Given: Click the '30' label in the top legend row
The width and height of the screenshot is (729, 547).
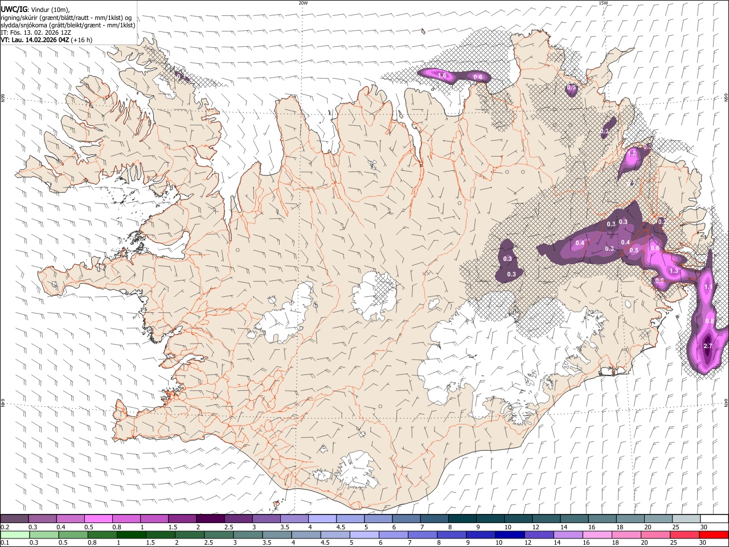Looking at the screenshot, I should (x=704, y=527).
